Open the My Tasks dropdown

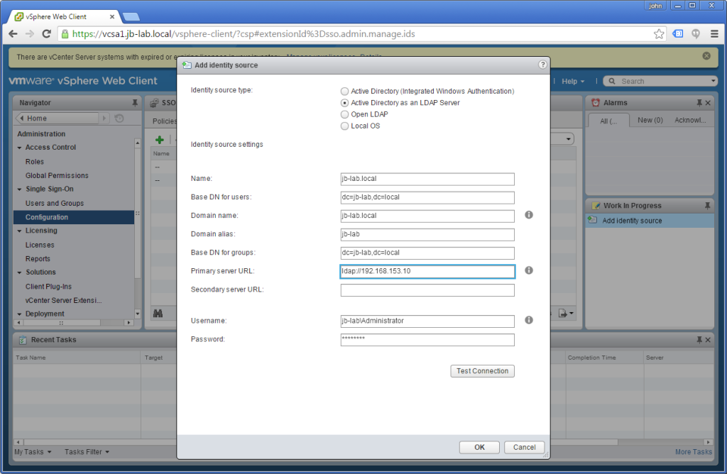[x=33, y=452]
